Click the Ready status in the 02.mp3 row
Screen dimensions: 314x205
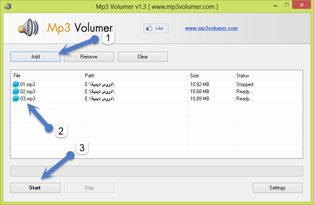245,92
